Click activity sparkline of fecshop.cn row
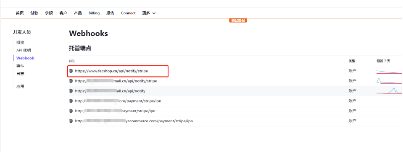This screenshot has width=403, height=152. [x=389, y=72]
